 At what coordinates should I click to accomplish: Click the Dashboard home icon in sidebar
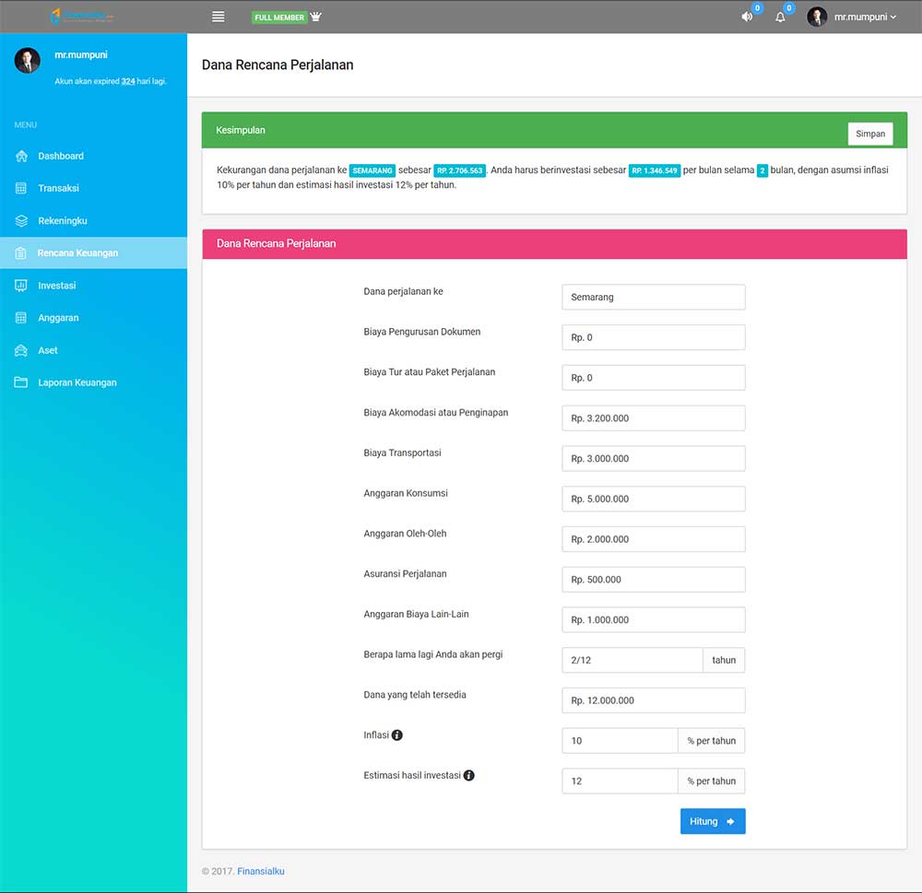(21, 156)
